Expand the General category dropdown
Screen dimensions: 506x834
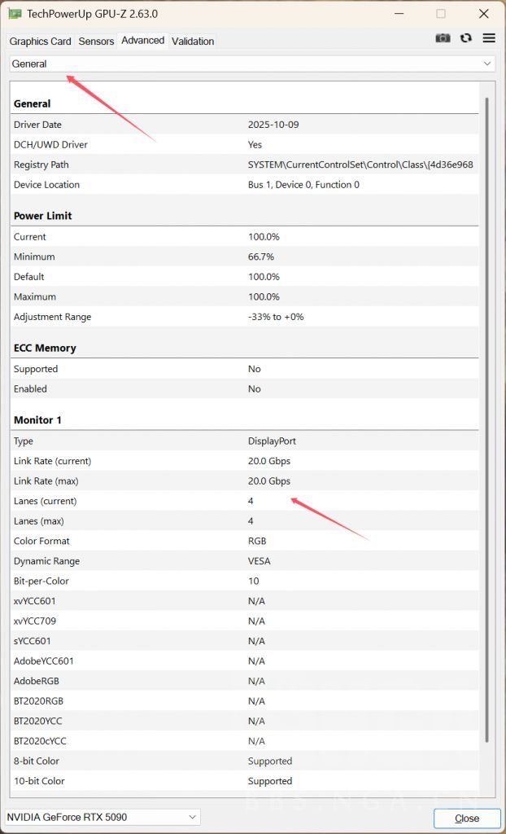pos(252,64)
